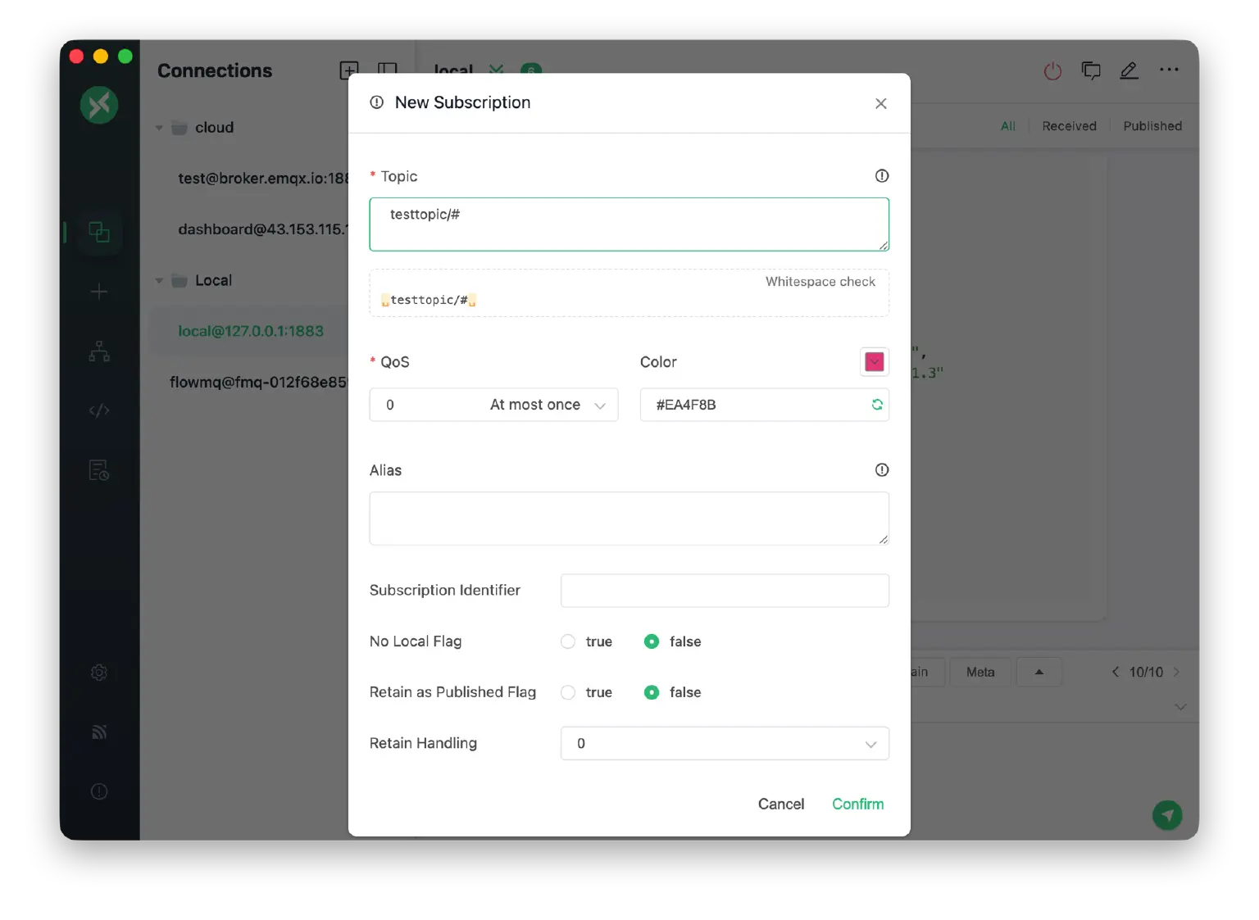Set No Local Flag to true
The width and height of the screenshot is (1259, 920).
pos(568,641)
